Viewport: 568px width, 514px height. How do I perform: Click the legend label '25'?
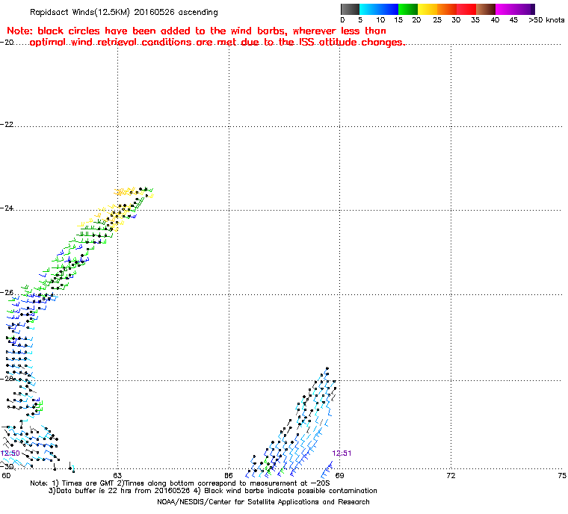(x=437, y=20)
